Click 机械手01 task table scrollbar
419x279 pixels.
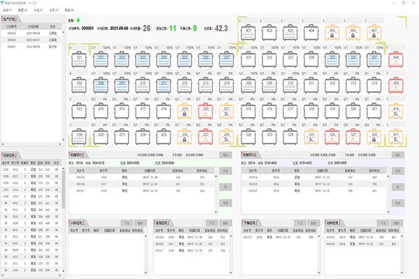(x=216, y=194)
